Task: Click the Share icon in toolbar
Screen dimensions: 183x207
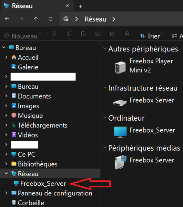Action: point(112,34)
